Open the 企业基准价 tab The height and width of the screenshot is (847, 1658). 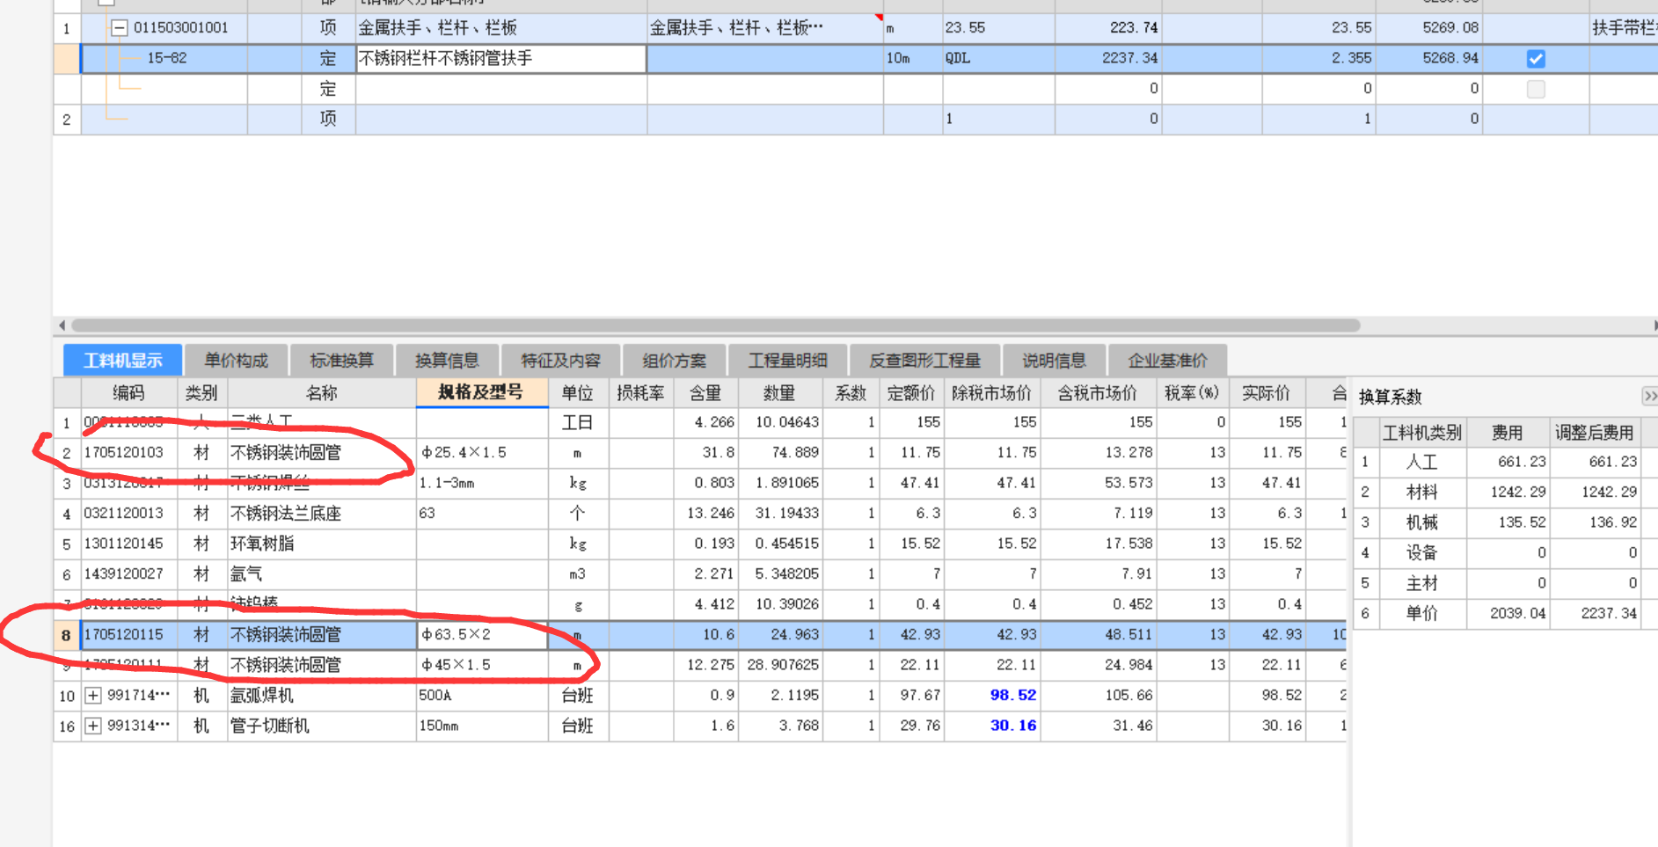tap(1168, 361)
